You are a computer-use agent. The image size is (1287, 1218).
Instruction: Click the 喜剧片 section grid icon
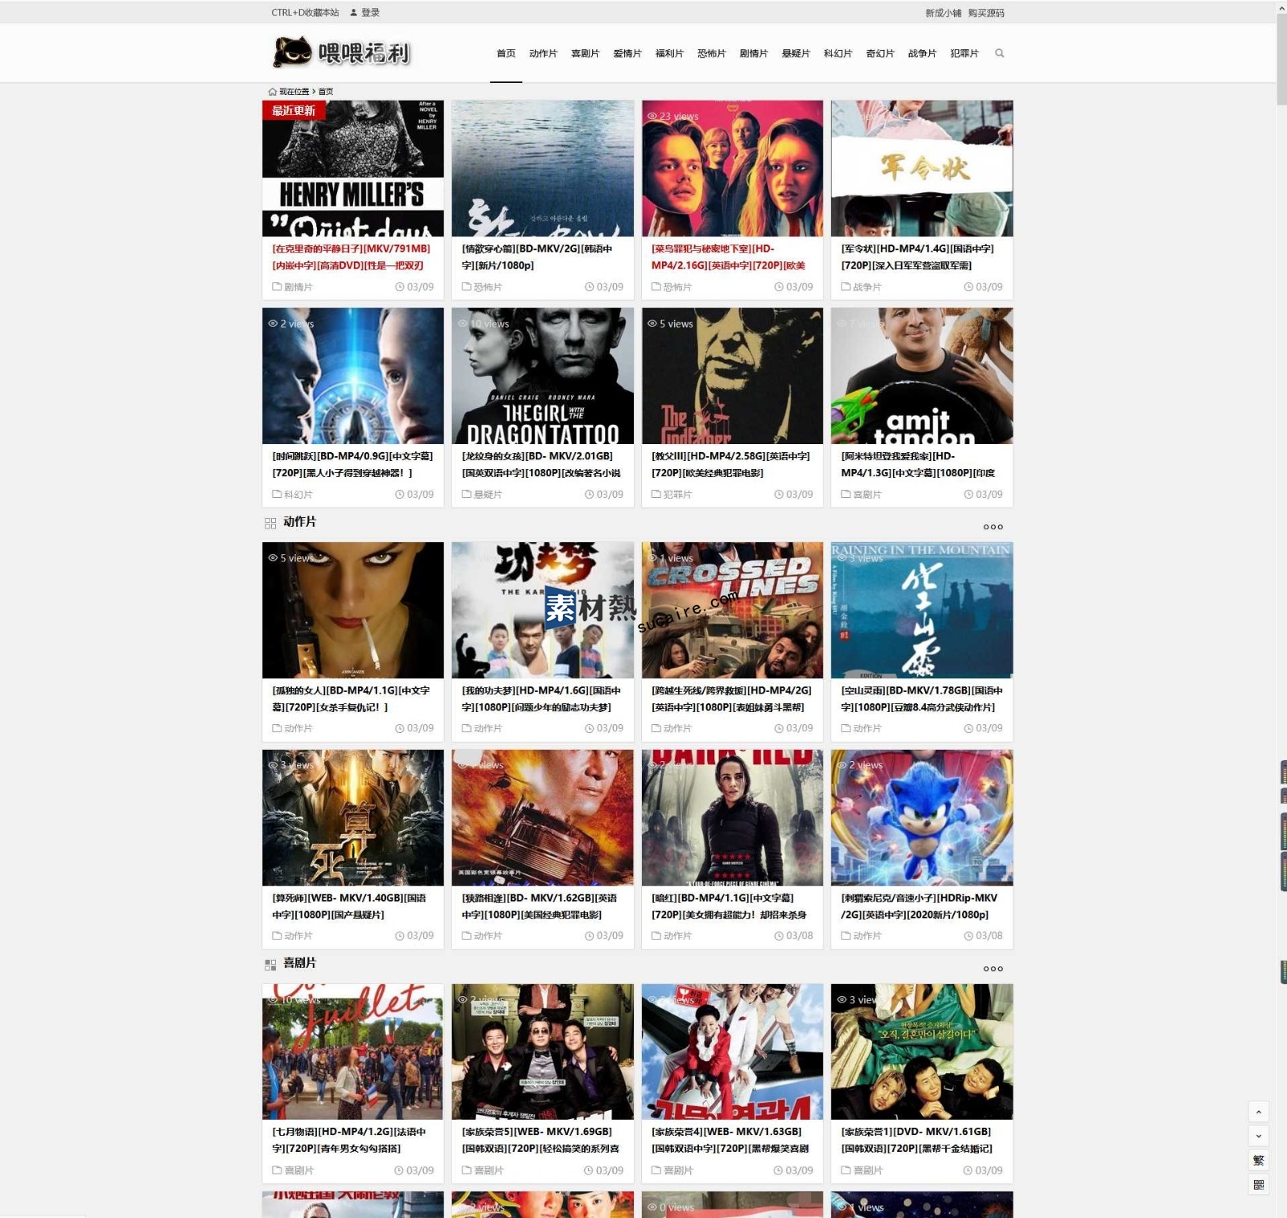point(270,964)
